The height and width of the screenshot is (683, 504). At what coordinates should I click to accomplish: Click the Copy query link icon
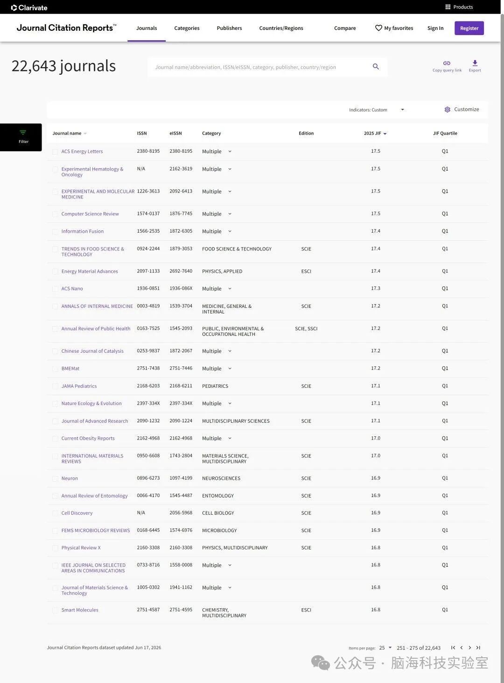pos(447,63)
